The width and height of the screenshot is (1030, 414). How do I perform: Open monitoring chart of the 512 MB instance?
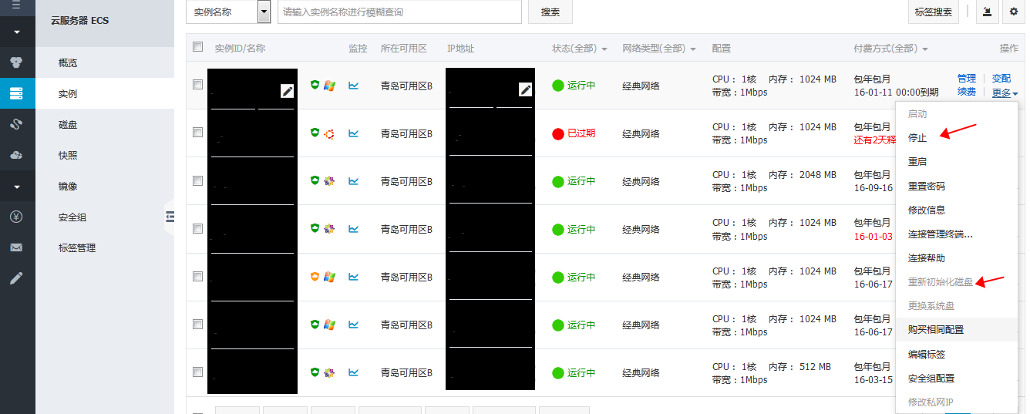(x=354, y=372)
